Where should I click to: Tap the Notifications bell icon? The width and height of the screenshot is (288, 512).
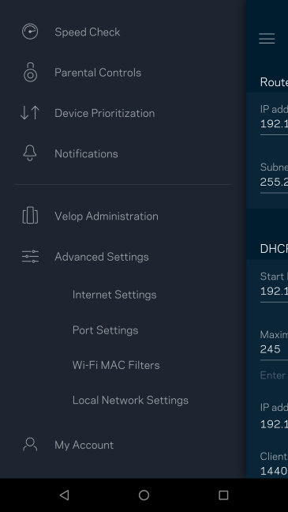[x=30, y=153]
